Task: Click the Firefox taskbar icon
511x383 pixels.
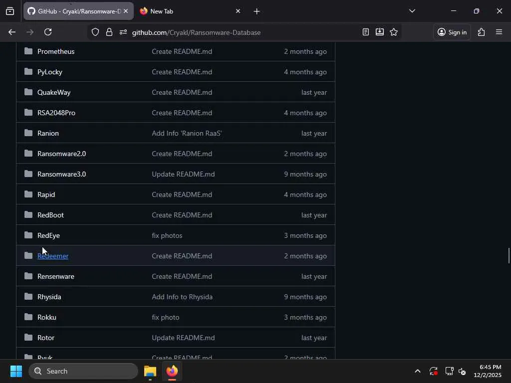Action: coord(172,371)
